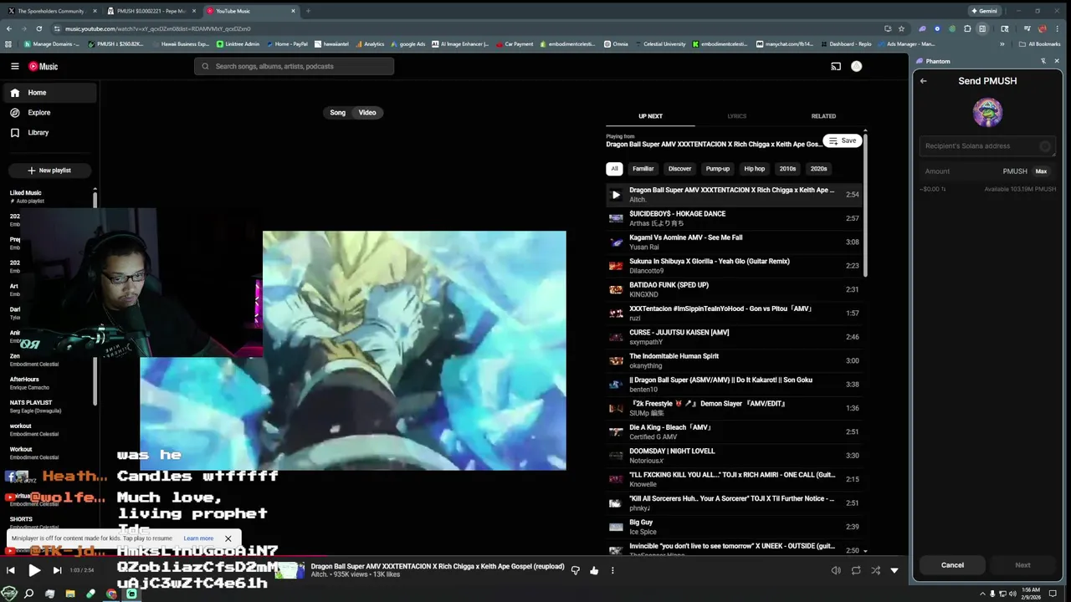Viewport: 1071px width, 602px height.
Task: Select the Familiar filter chip
Action: (x=643, y=169)
